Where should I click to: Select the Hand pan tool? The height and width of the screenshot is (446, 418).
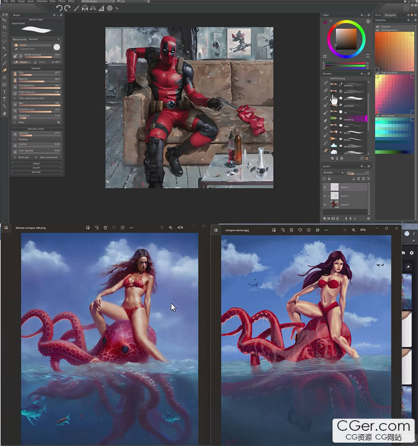click(4, 113)
